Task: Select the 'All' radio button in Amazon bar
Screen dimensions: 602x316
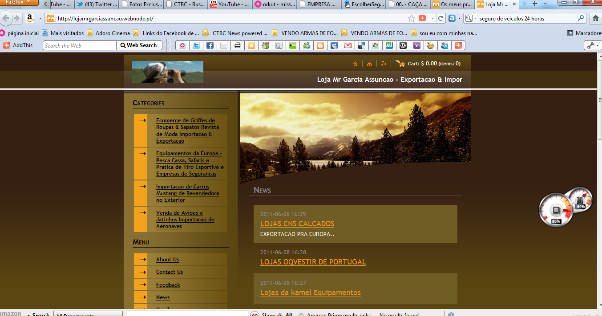Action: [280, 315]
